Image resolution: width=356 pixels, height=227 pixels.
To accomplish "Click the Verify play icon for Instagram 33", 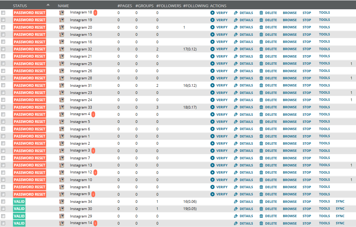I will tap(212, 107).
